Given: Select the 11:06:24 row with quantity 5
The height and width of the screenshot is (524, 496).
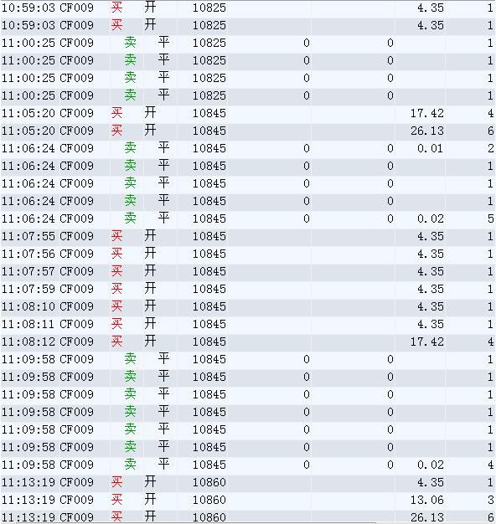Looking at the screenshot, I should click(248, 218).
